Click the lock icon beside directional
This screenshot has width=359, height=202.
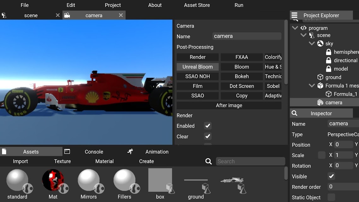(328, 61)
